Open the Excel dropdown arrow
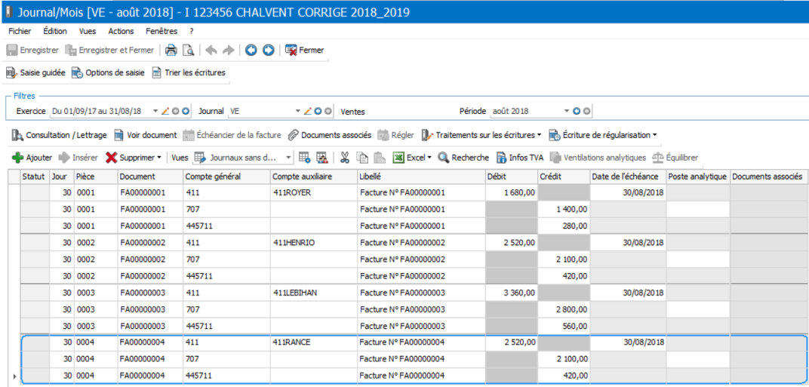The width and height of the screenshot is (809, 387). coord(429,158)
